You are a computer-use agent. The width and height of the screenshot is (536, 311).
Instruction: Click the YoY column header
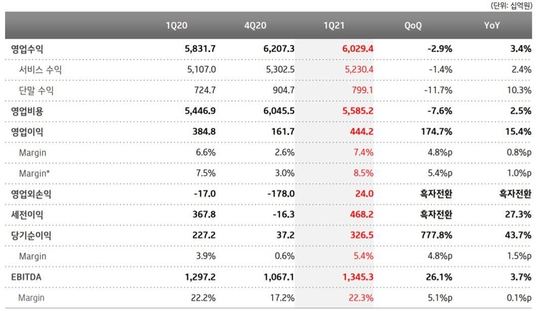click(493, 25)
